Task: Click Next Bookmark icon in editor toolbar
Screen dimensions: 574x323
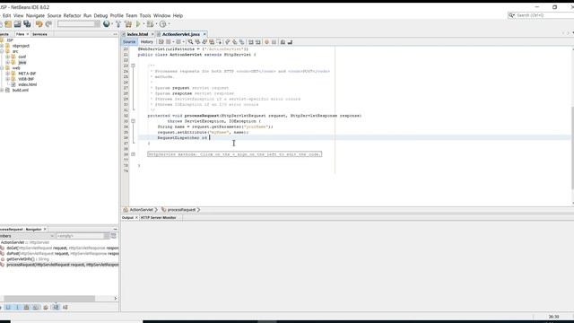Action: point(234,42)
